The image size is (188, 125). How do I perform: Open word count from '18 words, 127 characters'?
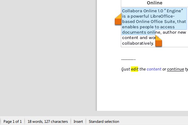tap(48, 122)
